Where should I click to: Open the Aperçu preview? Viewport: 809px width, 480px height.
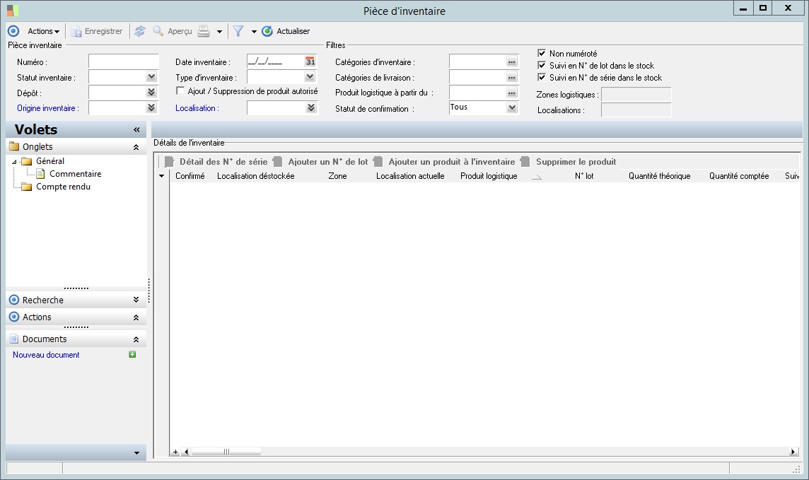(173, 31)
